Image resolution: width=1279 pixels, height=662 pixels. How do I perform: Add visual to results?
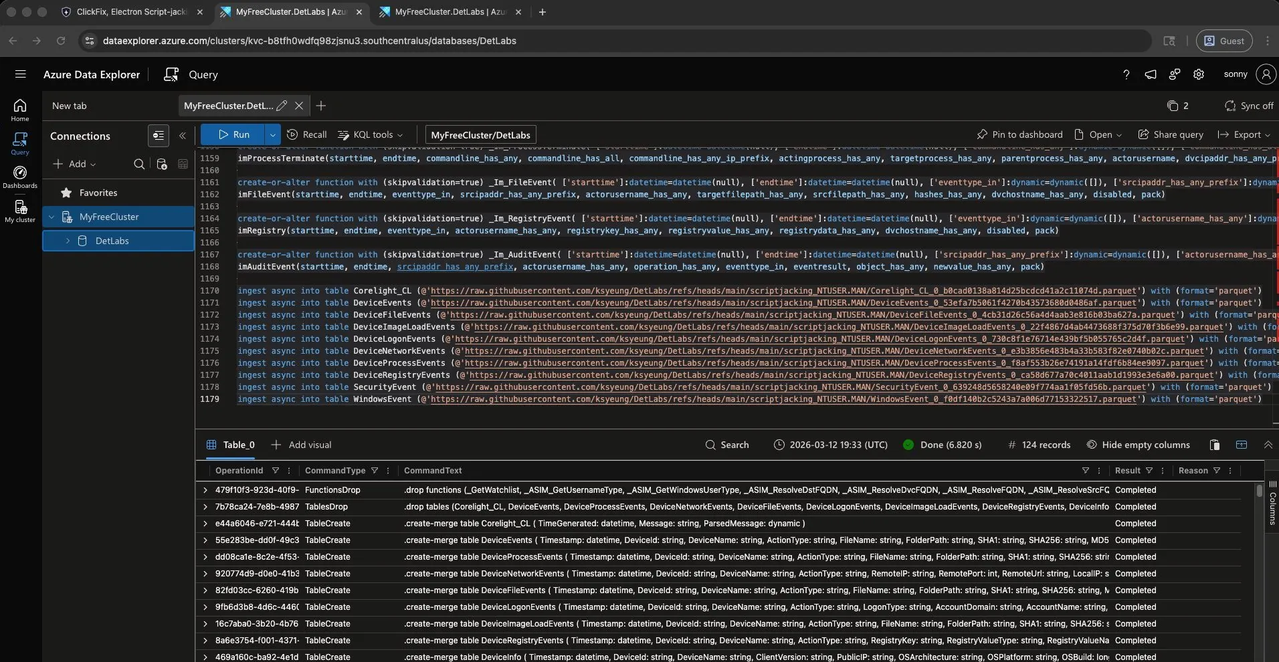click(x=301, y=445)
